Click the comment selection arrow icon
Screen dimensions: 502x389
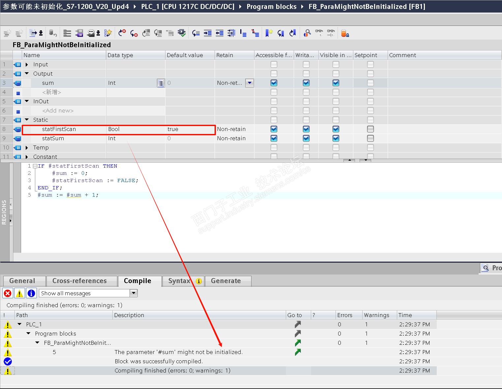tap(196, 33)
